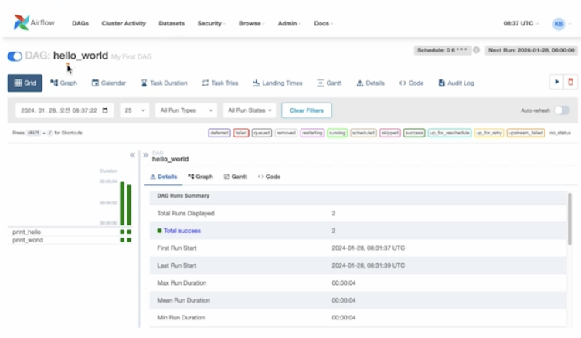Open the All Run States dropdown
This screenshot has width=581, height=338.
(x=250, y=110)
